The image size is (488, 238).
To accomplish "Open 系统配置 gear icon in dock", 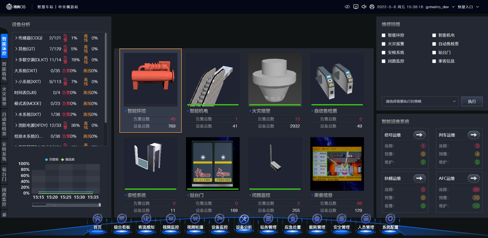I will (390, 219).
